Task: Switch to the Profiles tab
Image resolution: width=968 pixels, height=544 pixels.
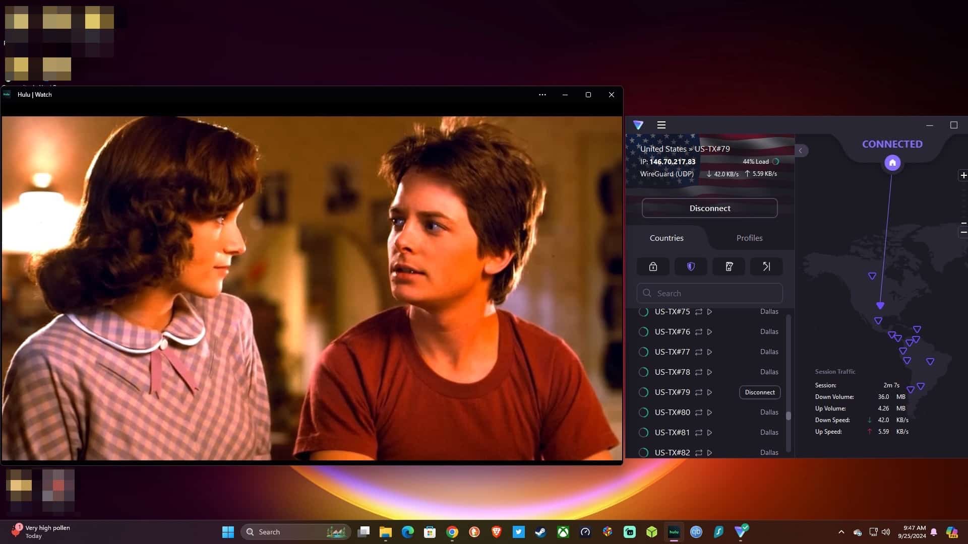Action: [749, 238]
